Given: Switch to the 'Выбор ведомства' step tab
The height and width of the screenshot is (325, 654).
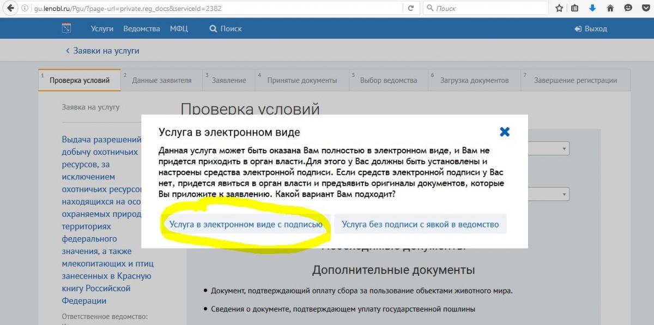Looking at the screenshot, I should coord(388,80).
